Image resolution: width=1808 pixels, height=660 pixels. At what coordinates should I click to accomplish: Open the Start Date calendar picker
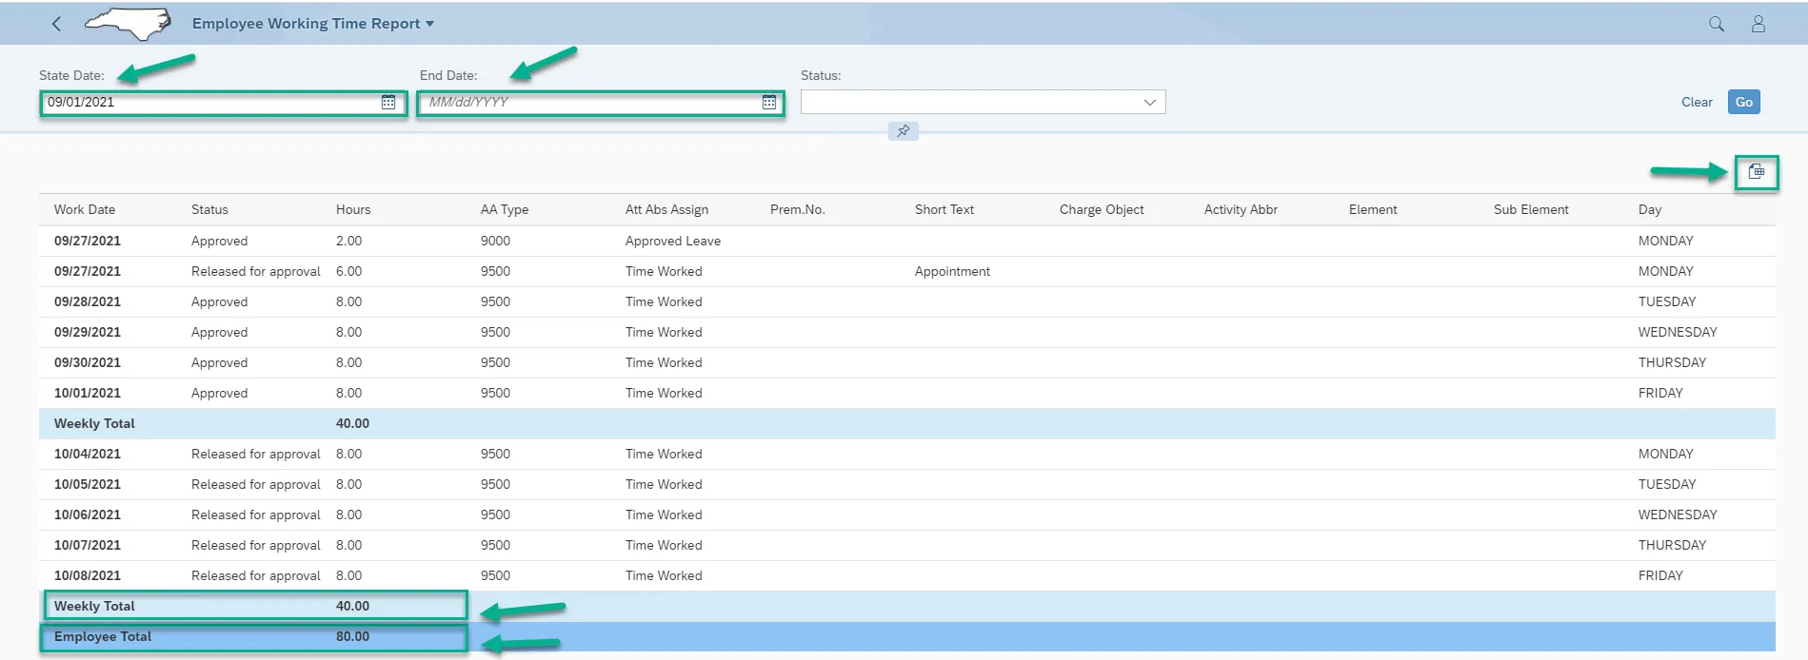click(x=388, y=103)
